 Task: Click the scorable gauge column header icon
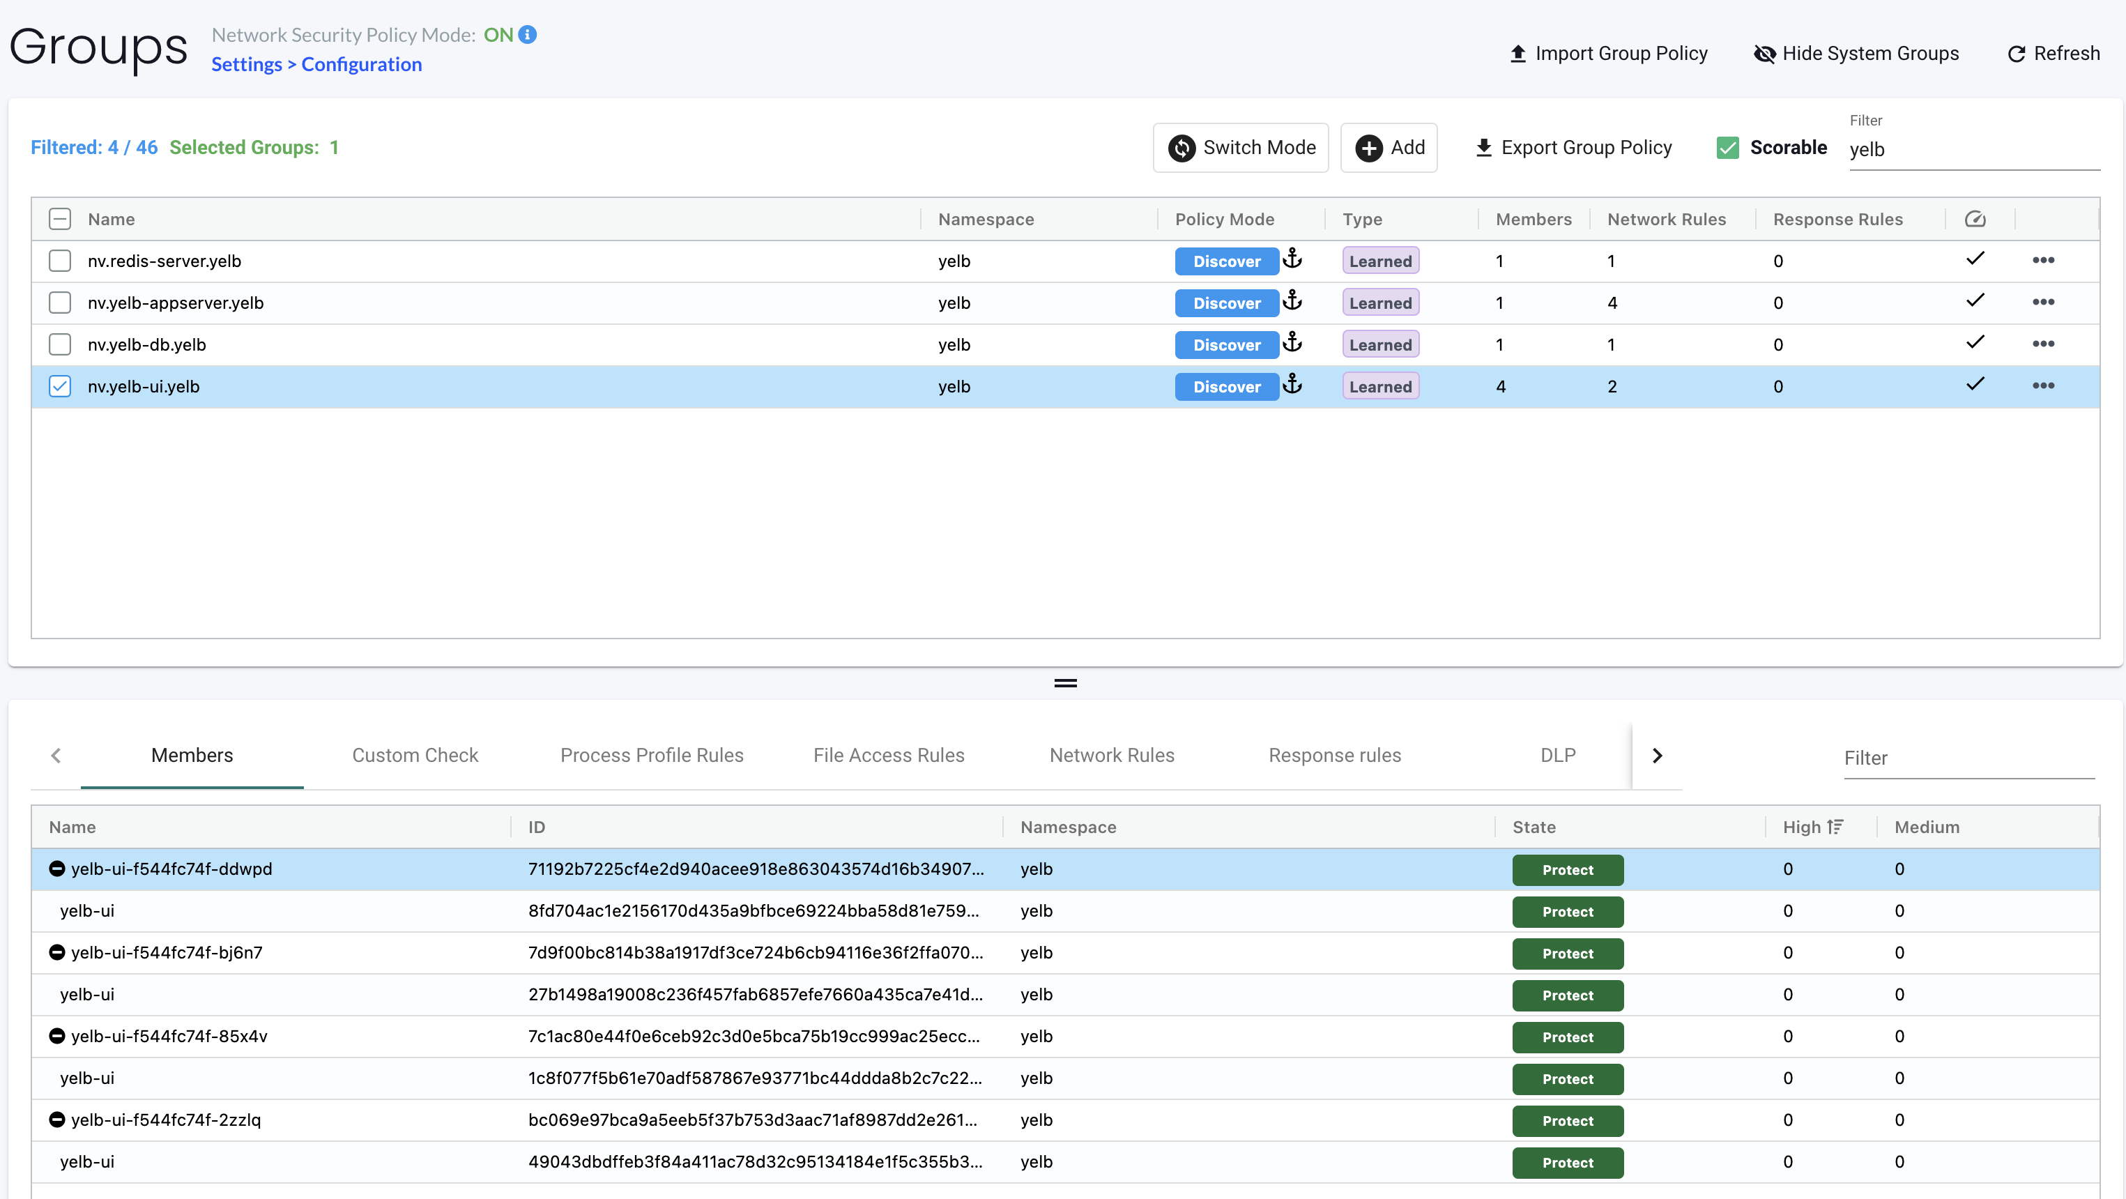pos(1975,219)
